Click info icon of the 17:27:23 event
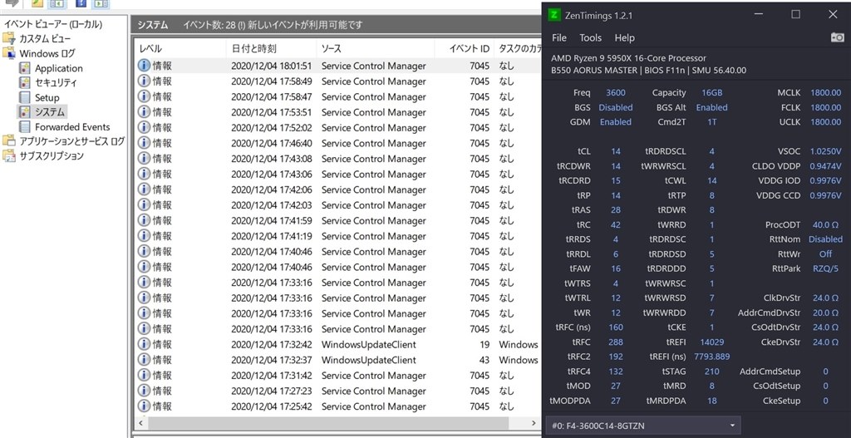Viewport: 851px width, 438px height. pyautogui.click(x=144, y=391)
